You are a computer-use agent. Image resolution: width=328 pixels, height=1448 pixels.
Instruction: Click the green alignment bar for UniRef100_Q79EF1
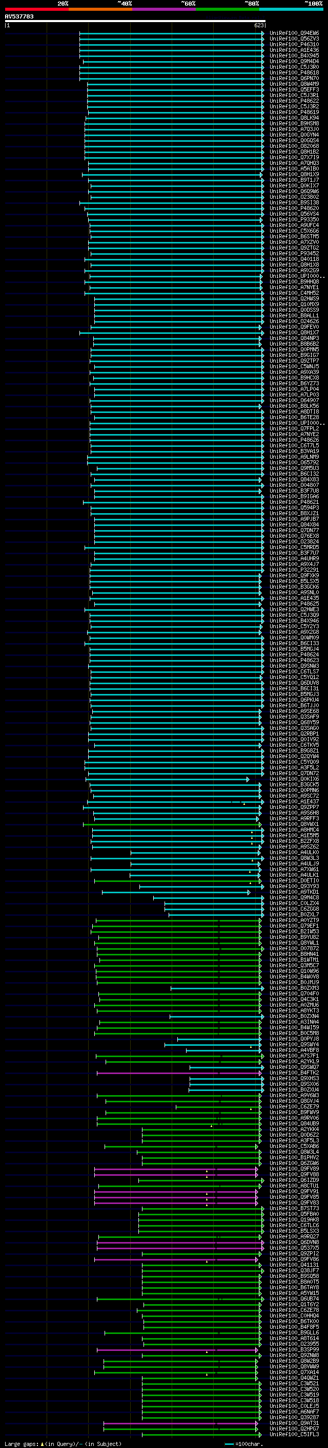[x=177, y=926]
